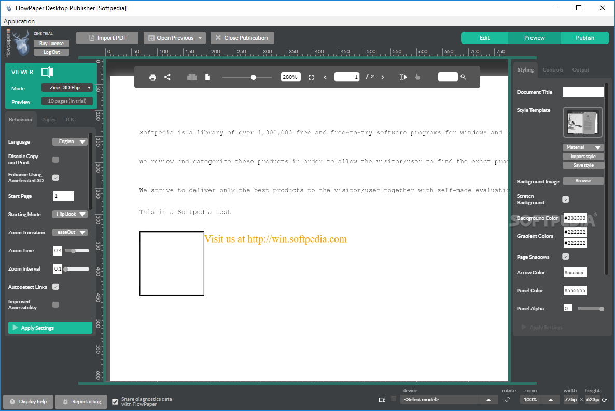Toggle the device preview checkbox
The width and height of the screenshot is (615, 411).
click(x=394, y=399)
